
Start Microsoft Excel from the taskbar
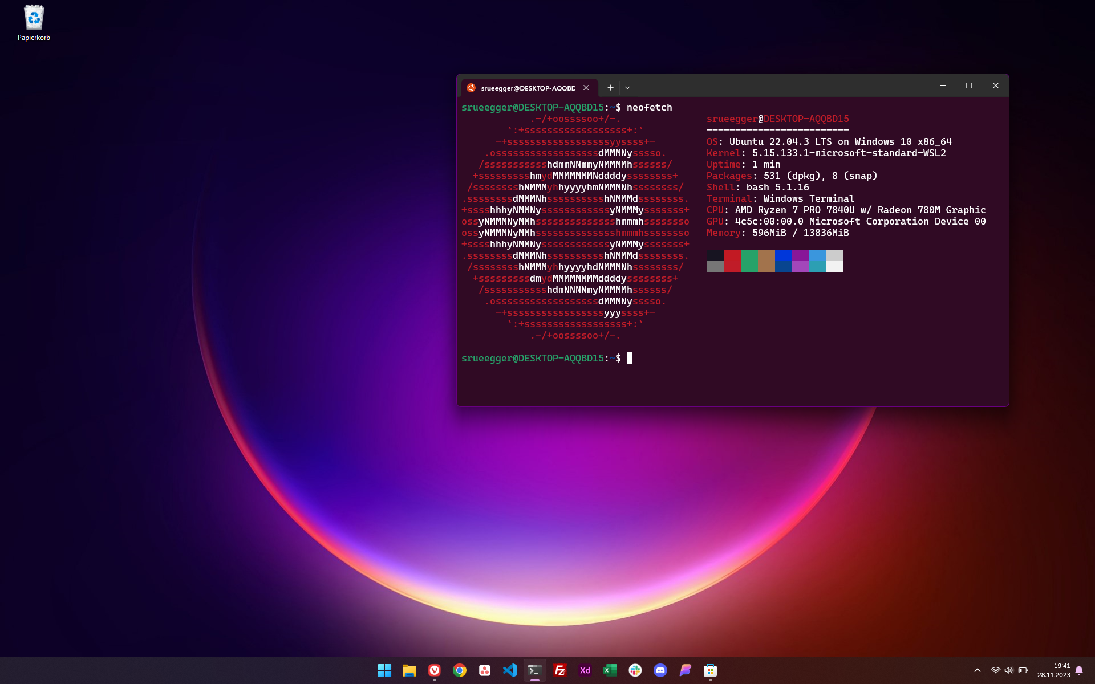[x=610, y=671]
